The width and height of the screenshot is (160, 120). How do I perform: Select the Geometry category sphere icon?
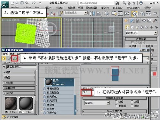127,27
